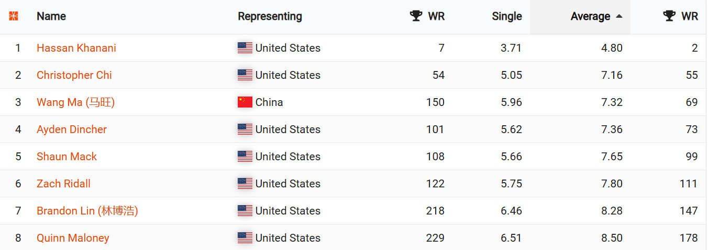This screenshot has height=250, width=708.
Task: Click the trophy icon in the last WR column
Action: pos(669,16)
